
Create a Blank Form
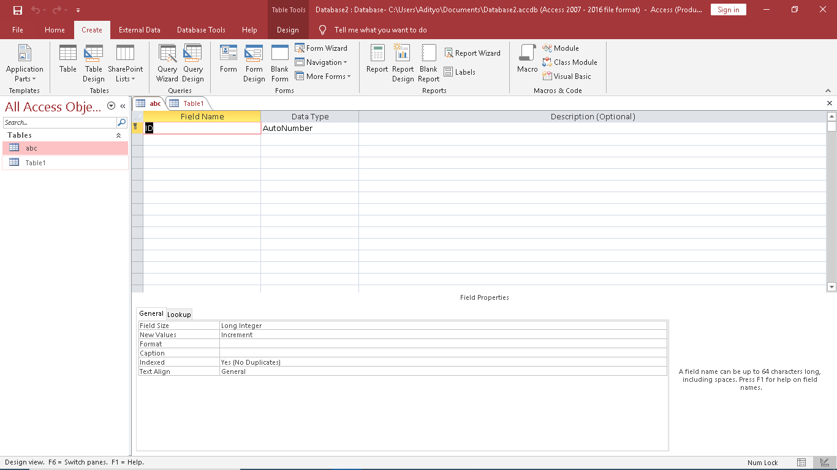coord(279,63)
